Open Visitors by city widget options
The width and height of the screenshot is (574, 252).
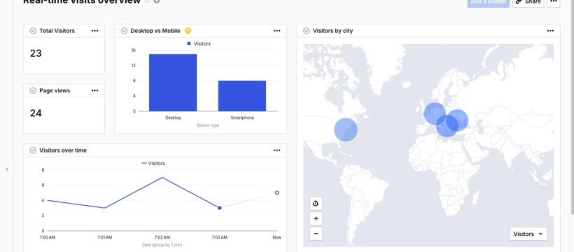[x=550, y=31]
